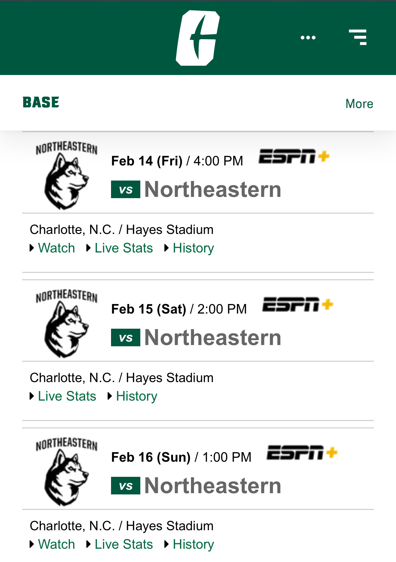The image size is (396, 562).
Task: Tap Northeastern opponent name on Feb 15
Action: pos(213,337)
